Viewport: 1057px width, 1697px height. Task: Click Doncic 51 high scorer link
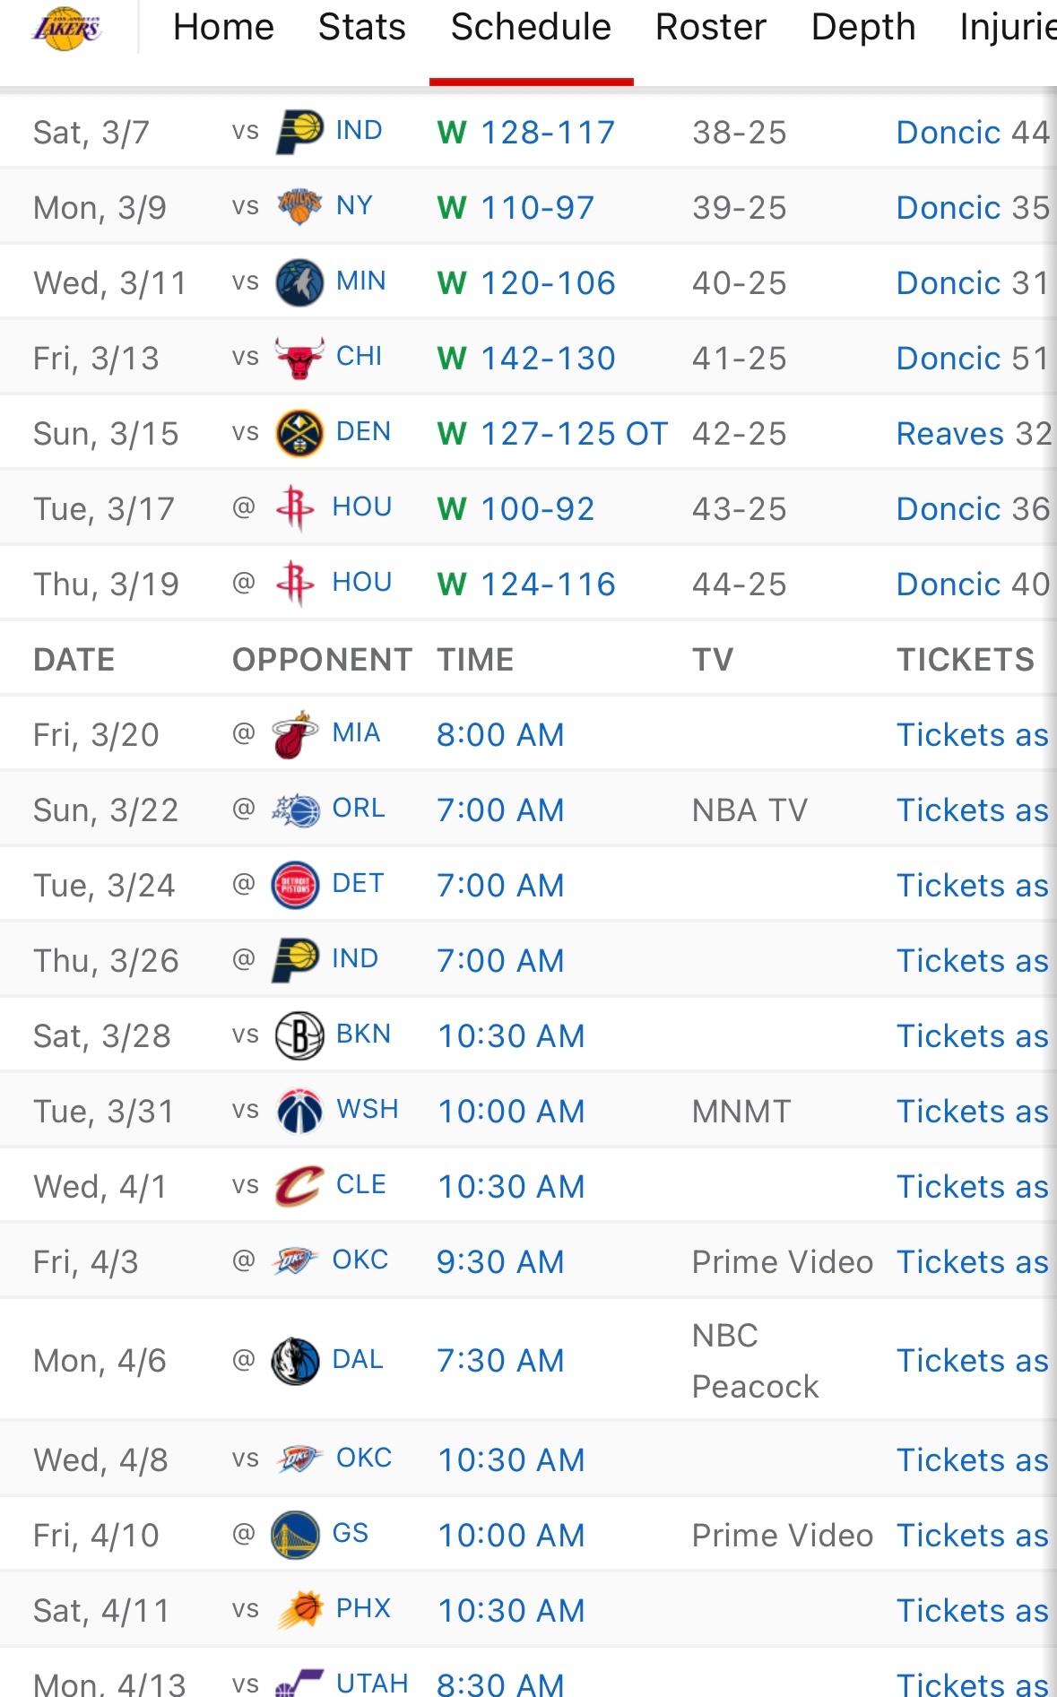973,359
